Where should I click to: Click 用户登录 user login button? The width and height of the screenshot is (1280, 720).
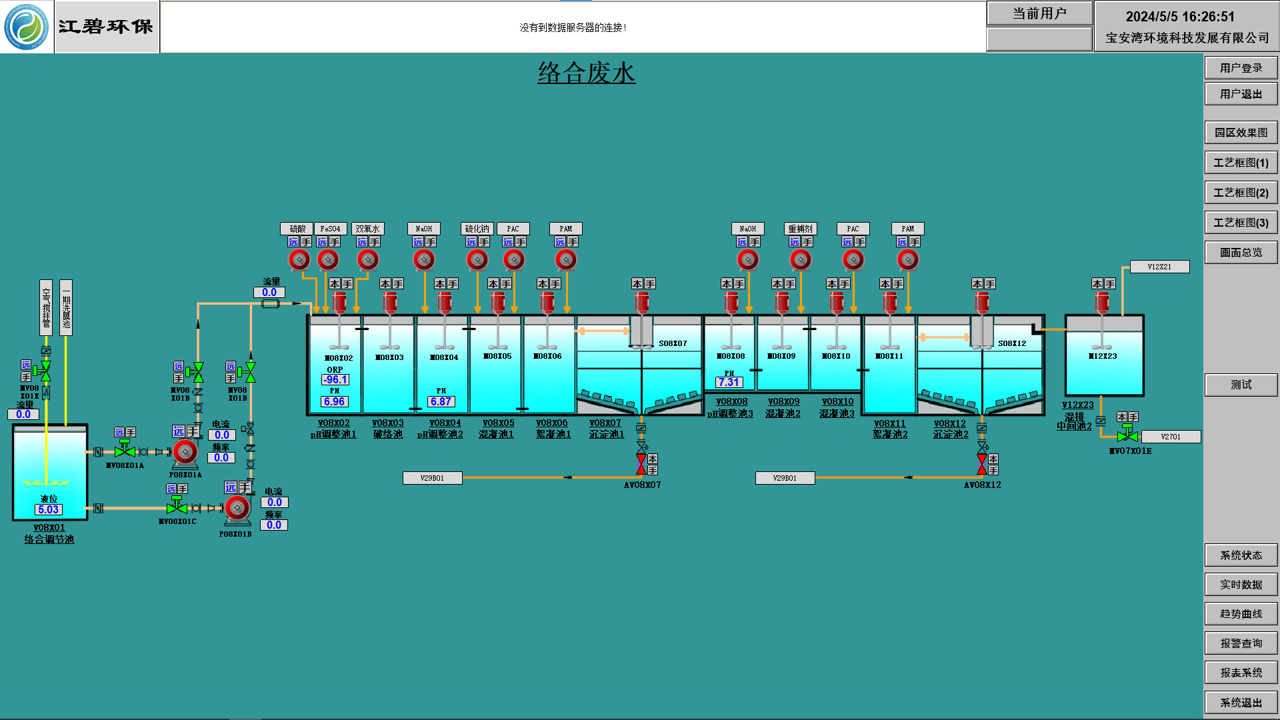(1241, 68)
